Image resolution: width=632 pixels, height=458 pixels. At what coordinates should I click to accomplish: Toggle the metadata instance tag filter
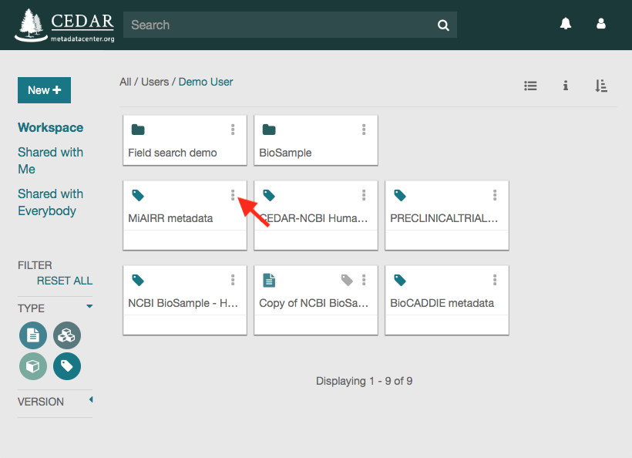67,366
